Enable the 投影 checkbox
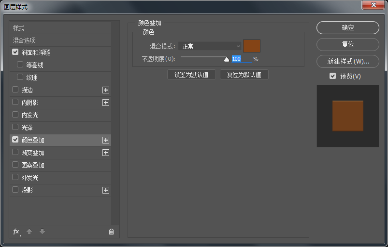Viewport: 388px width, 247px height. (x=15, y=190)
